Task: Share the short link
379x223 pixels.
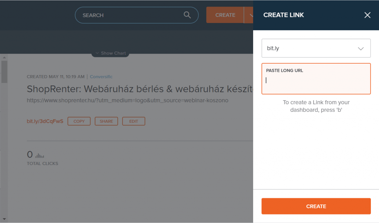Action: [x=106, y=121]
